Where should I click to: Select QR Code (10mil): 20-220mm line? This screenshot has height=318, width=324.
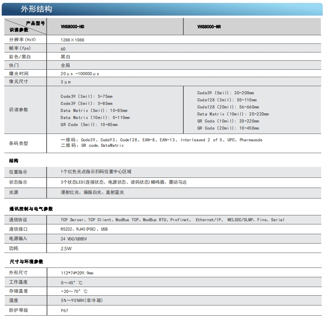pyautogui.click(x=228, y=121)
